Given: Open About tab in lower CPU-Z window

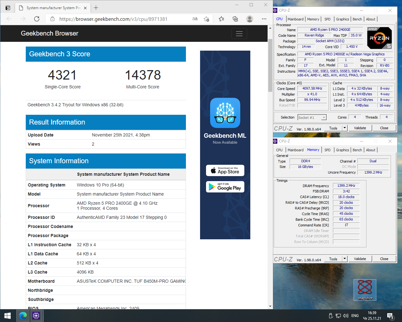Looking at the screenshot, I should pos(371,150).
